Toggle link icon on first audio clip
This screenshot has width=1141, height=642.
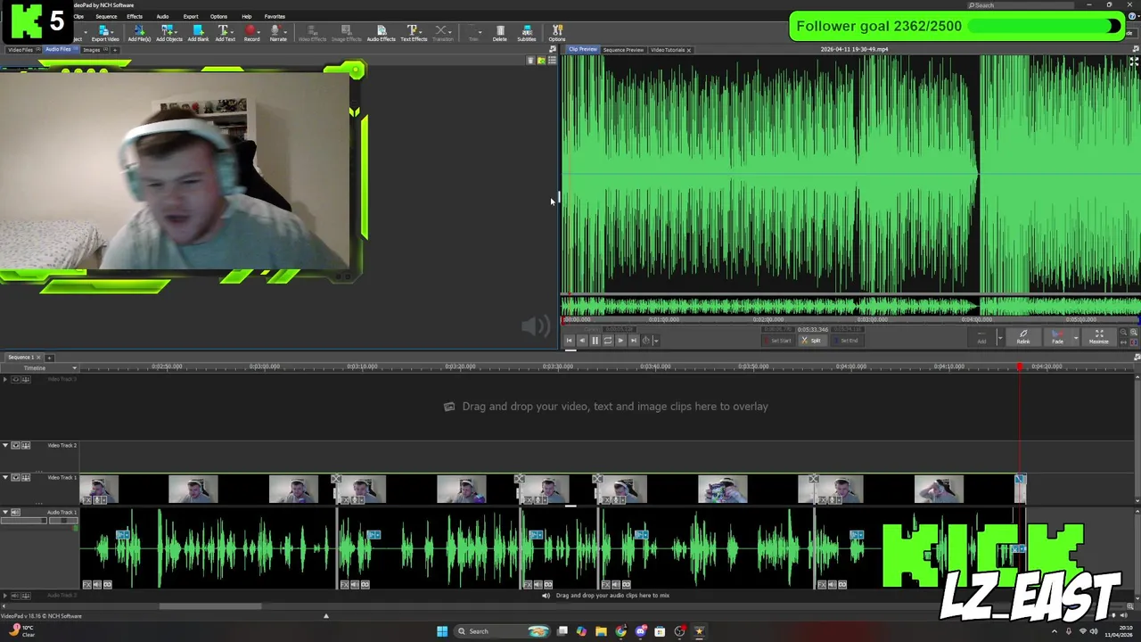tap(108, 585)
